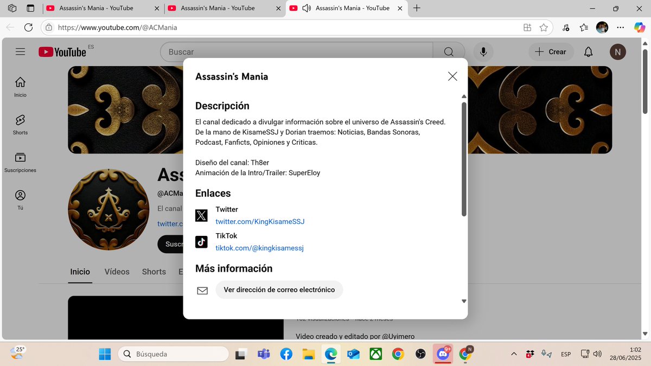
Task: Open Tú section in sidebar
Action: click(21, 200)
